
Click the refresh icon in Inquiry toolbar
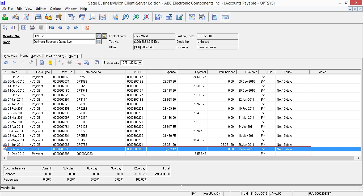(42, 63)
